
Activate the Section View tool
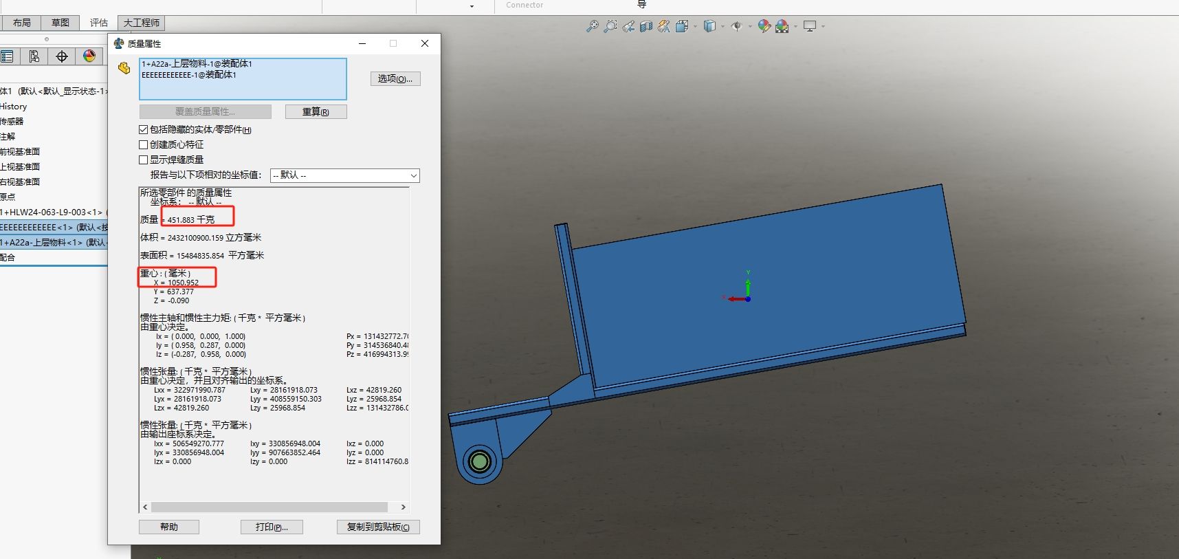click(x=646, y=27)
